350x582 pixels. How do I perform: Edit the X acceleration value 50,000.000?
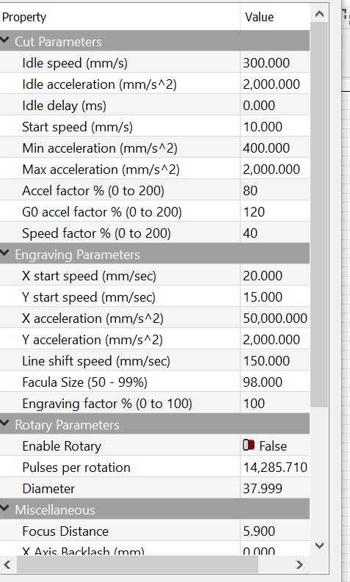(275, 318)
